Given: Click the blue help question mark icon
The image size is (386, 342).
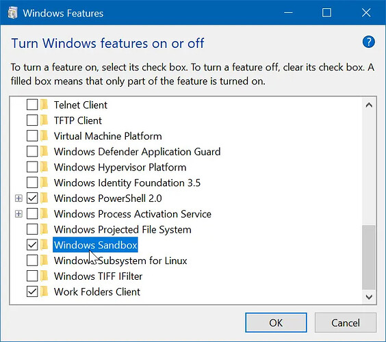Looking at the screenshot, I should [368, 42].
